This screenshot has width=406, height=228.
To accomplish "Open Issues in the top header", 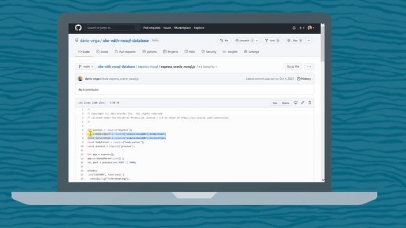I will [167, 28].
